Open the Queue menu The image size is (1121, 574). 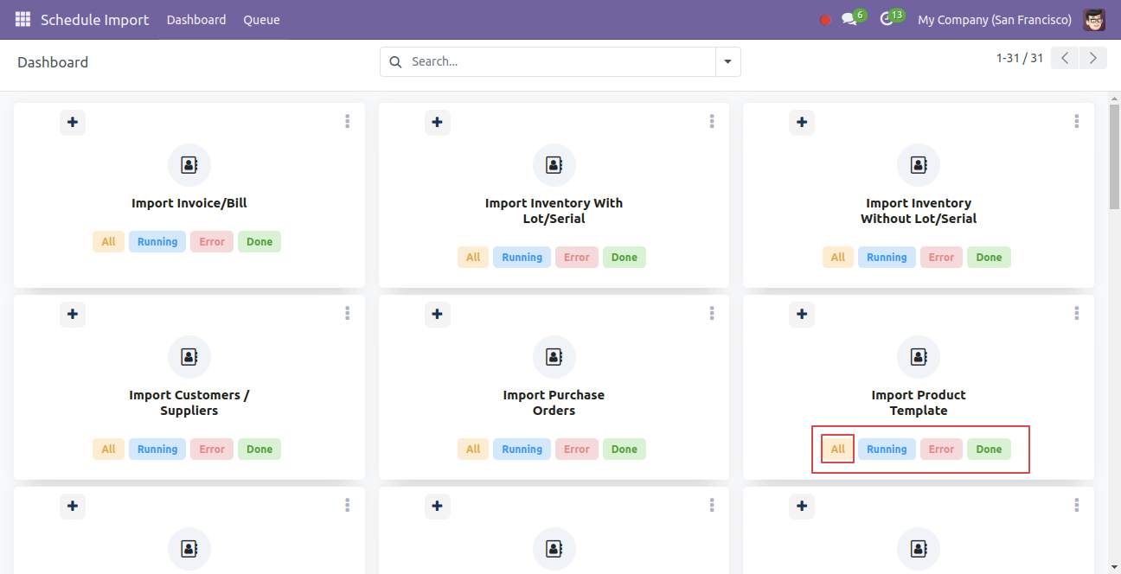point(261,20)
